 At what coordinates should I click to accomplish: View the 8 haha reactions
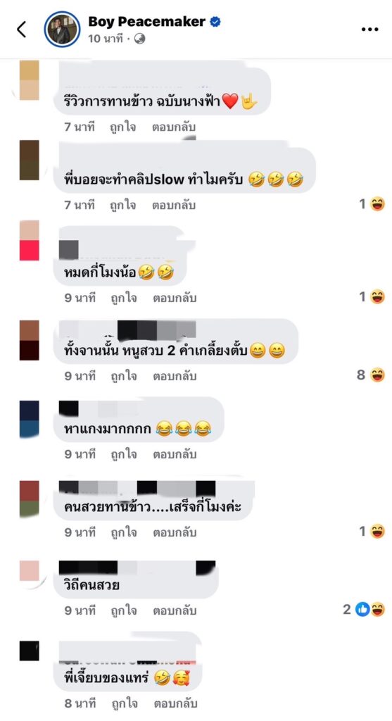pos(371,375)
